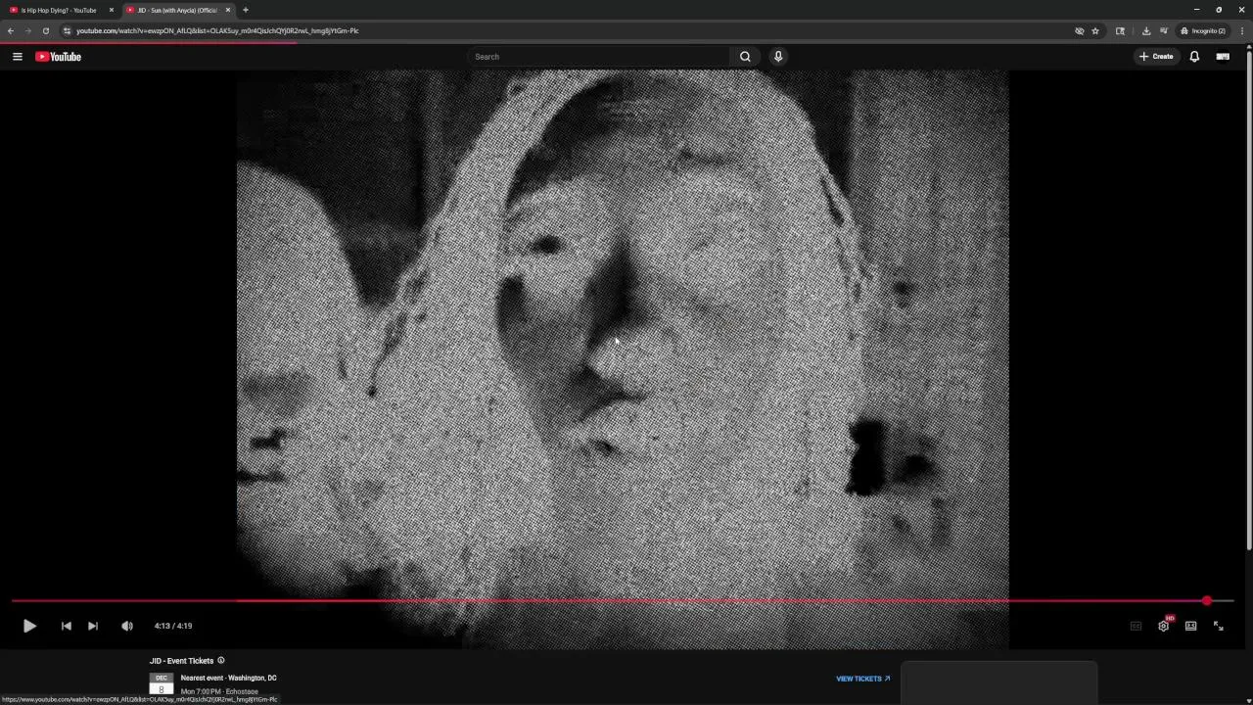Click the Incognito (2) profile chip
The image size is (1253, 705).
1203,30
